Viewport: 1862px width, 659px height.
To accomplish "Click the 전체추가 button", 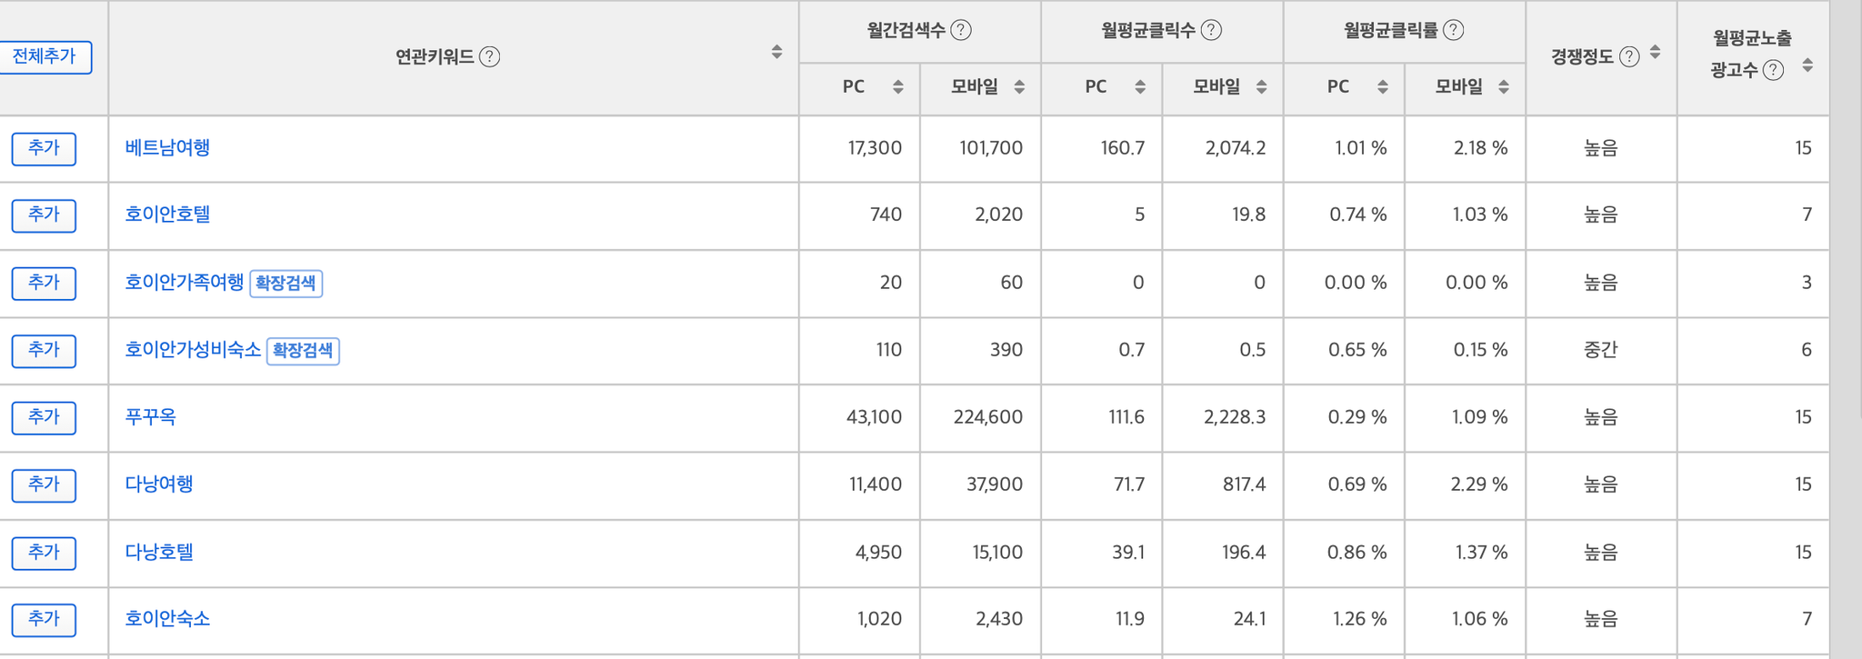I will [45, 57].
